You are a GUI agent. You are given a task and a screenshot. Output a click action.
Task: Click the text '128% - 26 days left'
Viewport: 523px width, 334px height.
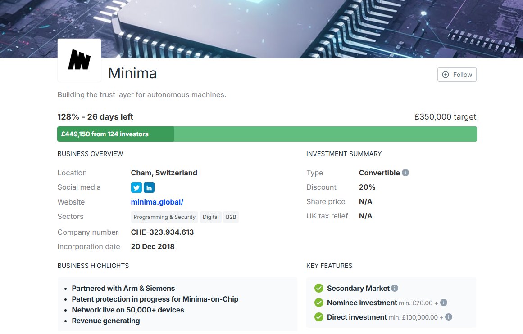[x=96, y=117]
